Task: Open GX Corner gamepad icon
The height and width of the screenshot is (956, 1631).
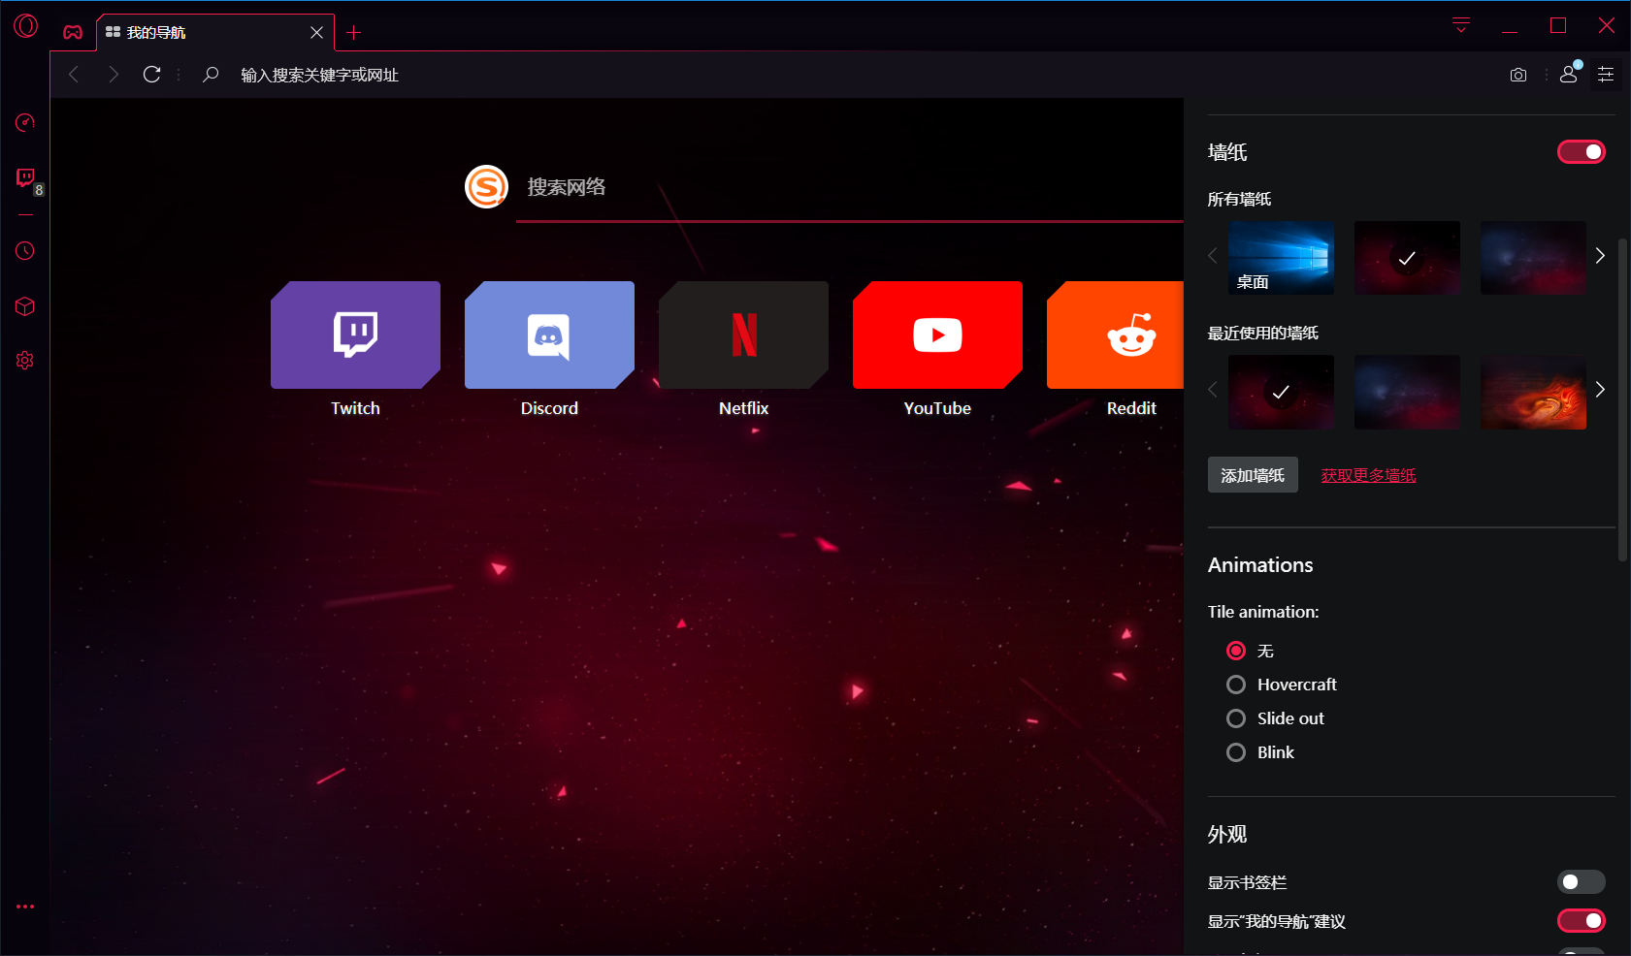Action: point(73,32)
